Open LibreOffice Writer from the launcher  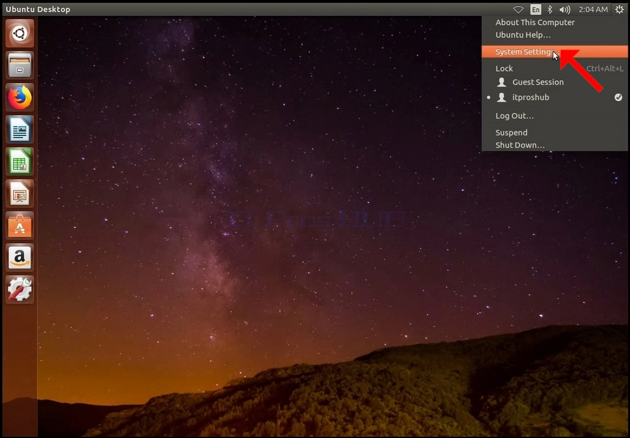[20, 130]
